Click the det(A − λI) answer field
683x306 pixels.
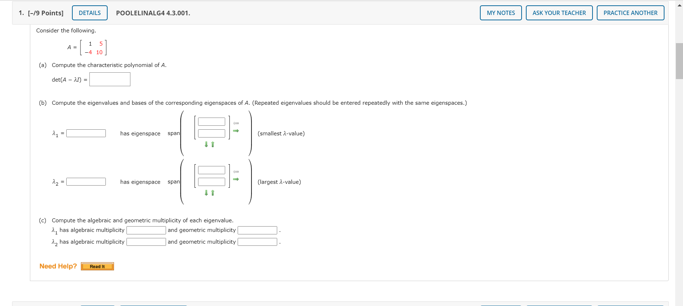click(x=110, y=79)
